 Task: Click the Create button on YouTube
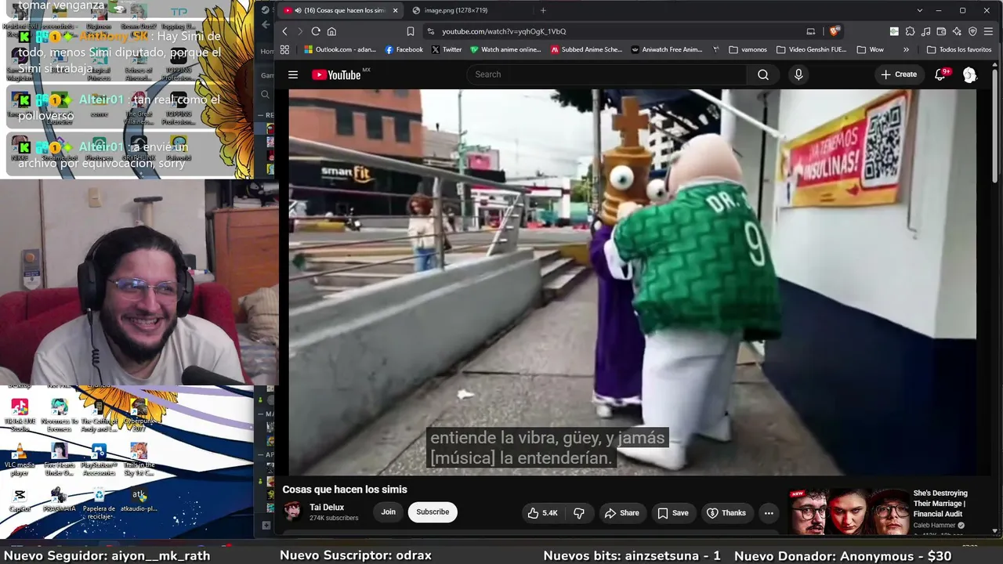point(898,74)
